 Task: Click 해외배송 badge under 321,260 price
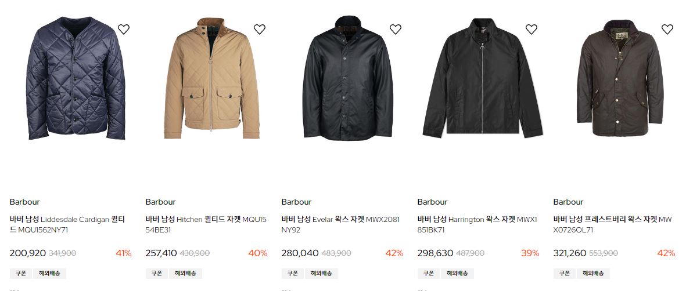593,274
